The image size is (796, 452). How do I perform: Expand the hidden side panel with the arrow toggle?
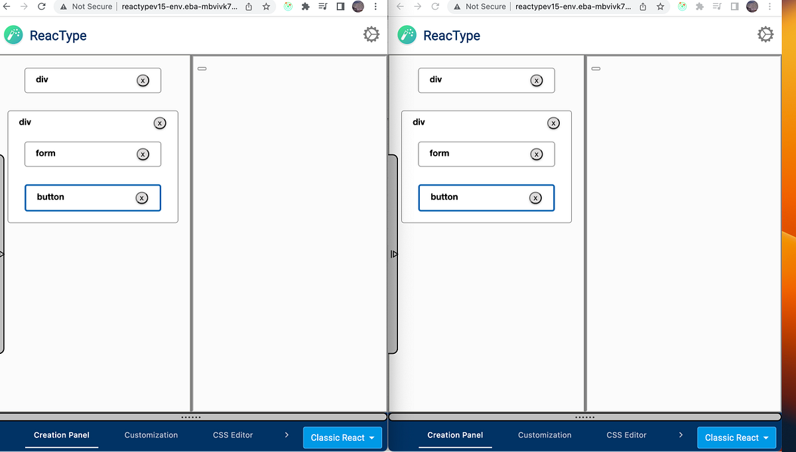[x=395, y=254]
